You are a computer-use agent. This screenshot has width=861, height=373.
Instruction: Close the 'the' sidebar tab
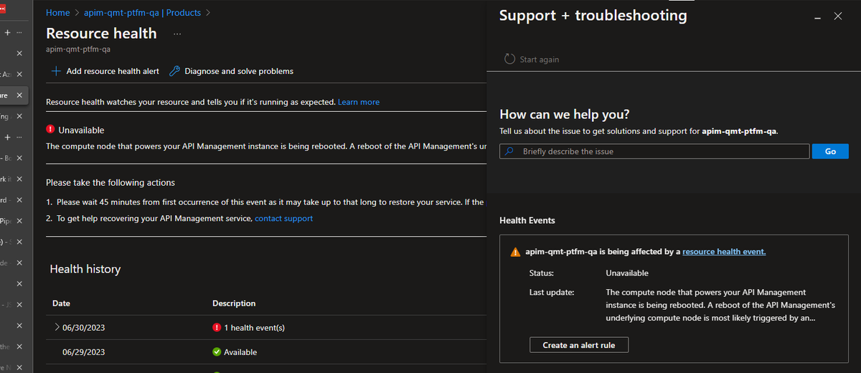click(x=19, y=346)
